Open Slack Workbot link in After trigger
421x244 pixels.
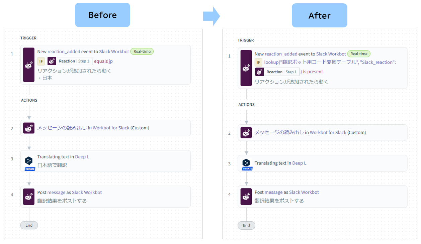pos(331,54)
